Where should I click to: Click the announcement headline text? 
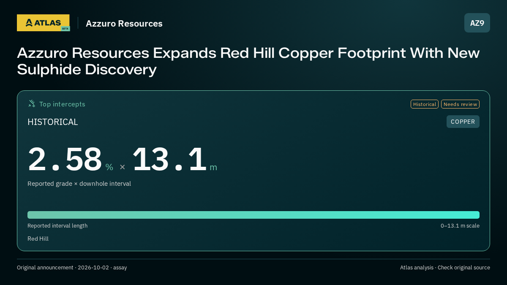248,61
